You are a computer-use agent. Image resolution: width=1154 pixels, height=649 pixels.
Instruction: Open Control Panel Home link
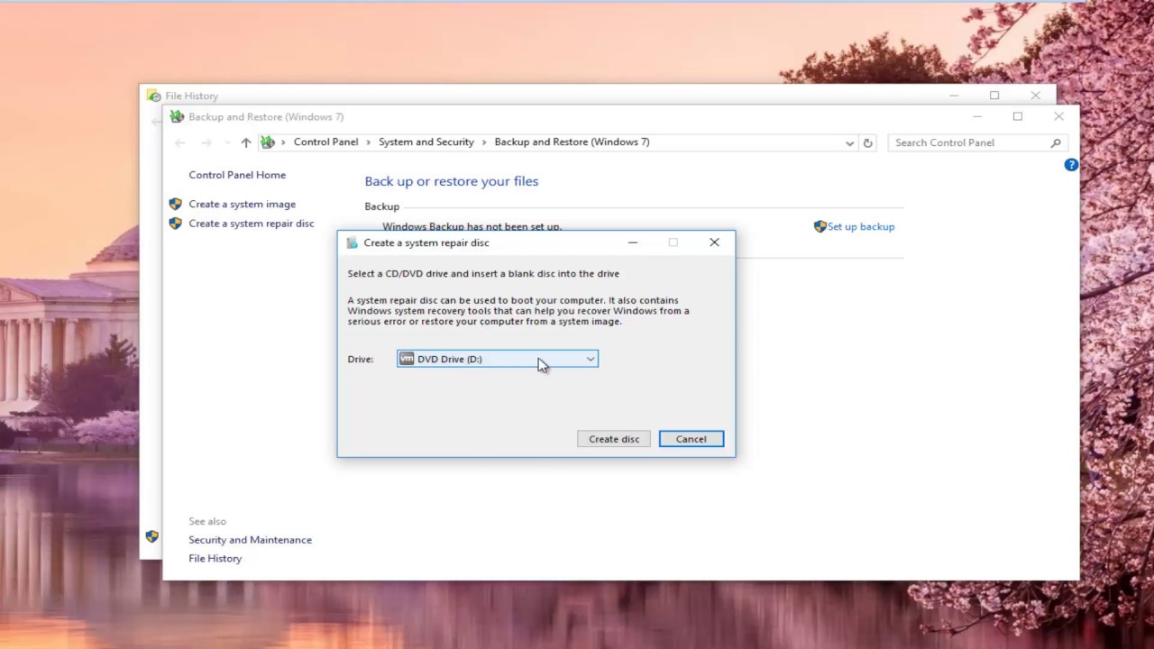(x=237, y=175)
